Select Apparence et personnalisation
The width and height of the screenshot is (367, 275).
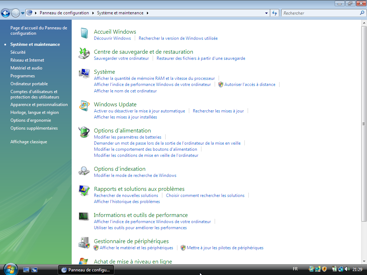[x=39, y=105]
